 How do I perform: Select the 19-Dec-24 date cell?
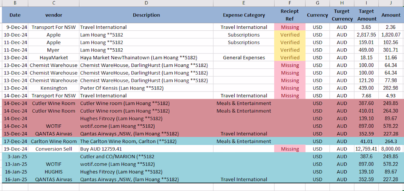point(15,149)
